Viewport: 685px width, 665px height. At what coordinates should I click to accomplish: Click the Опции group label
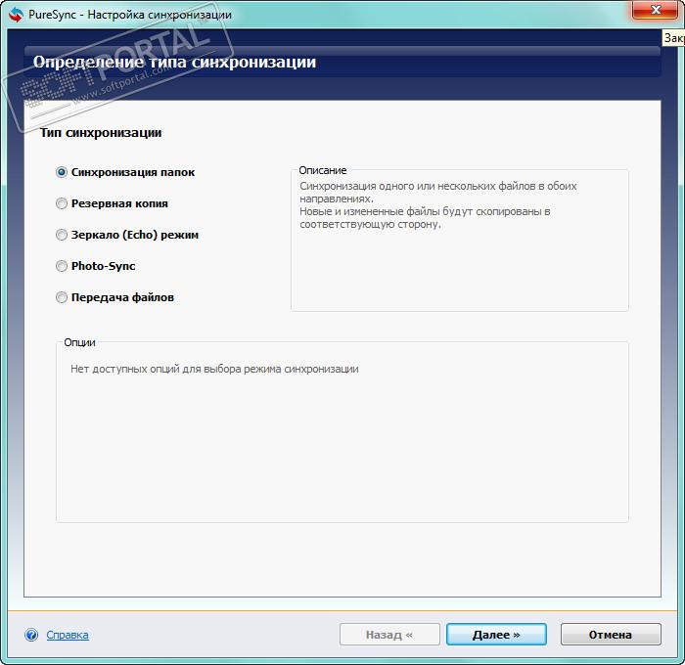point(79,342)
